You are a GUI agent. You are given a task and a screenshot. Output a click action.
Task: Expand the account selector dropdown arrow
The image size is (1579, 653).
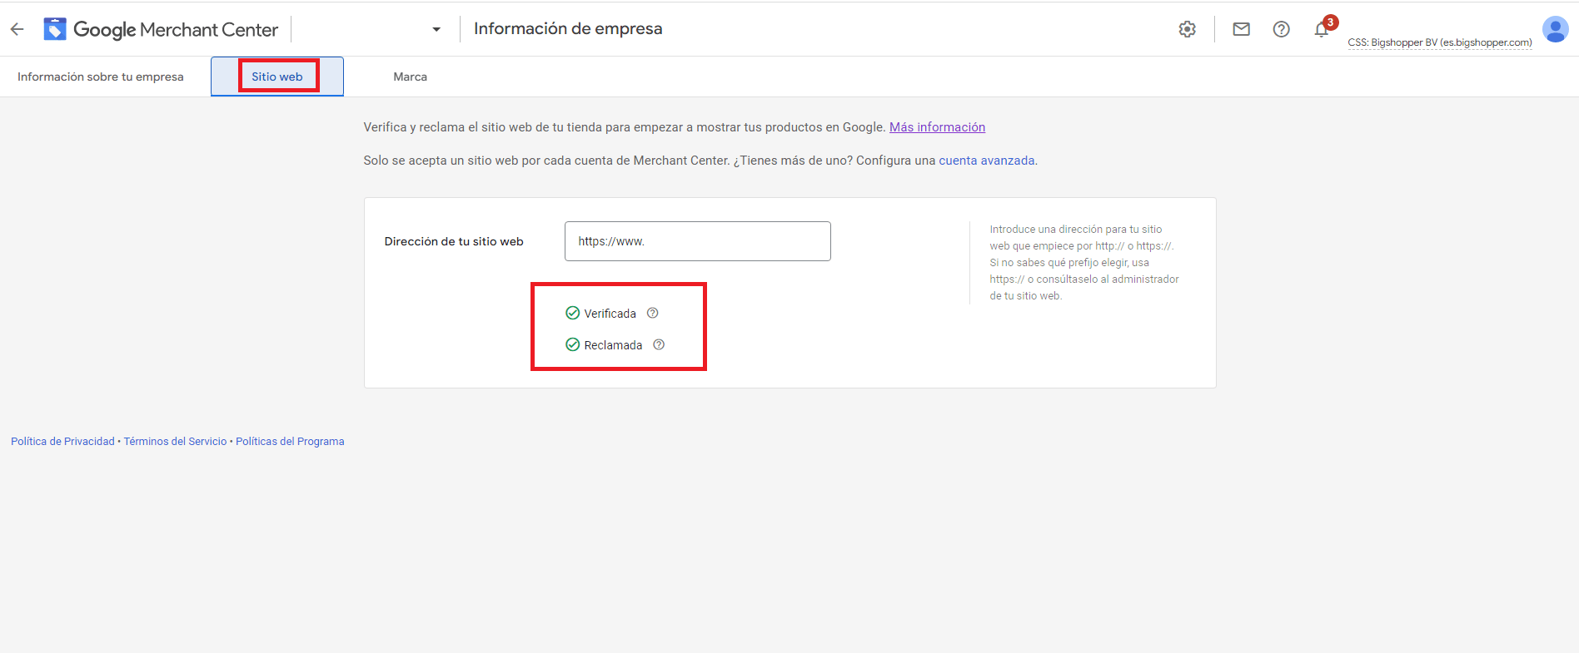436,30
